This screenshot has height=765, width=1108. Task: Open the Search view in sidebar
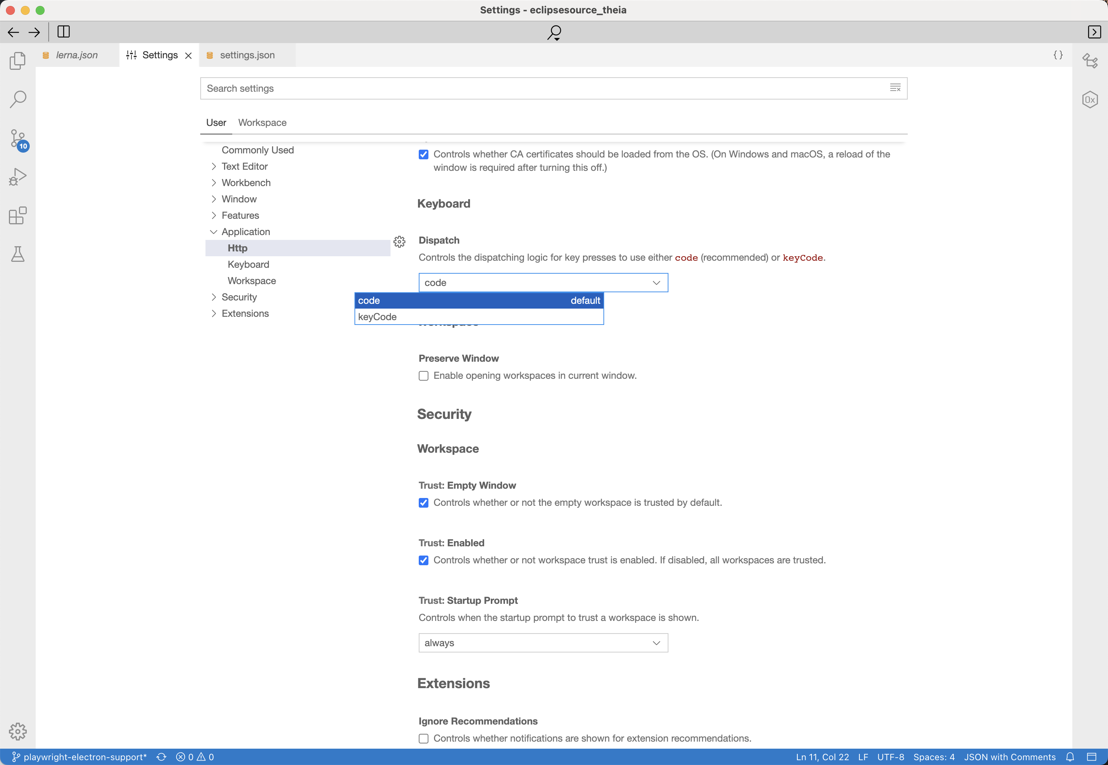pos(18,99)
